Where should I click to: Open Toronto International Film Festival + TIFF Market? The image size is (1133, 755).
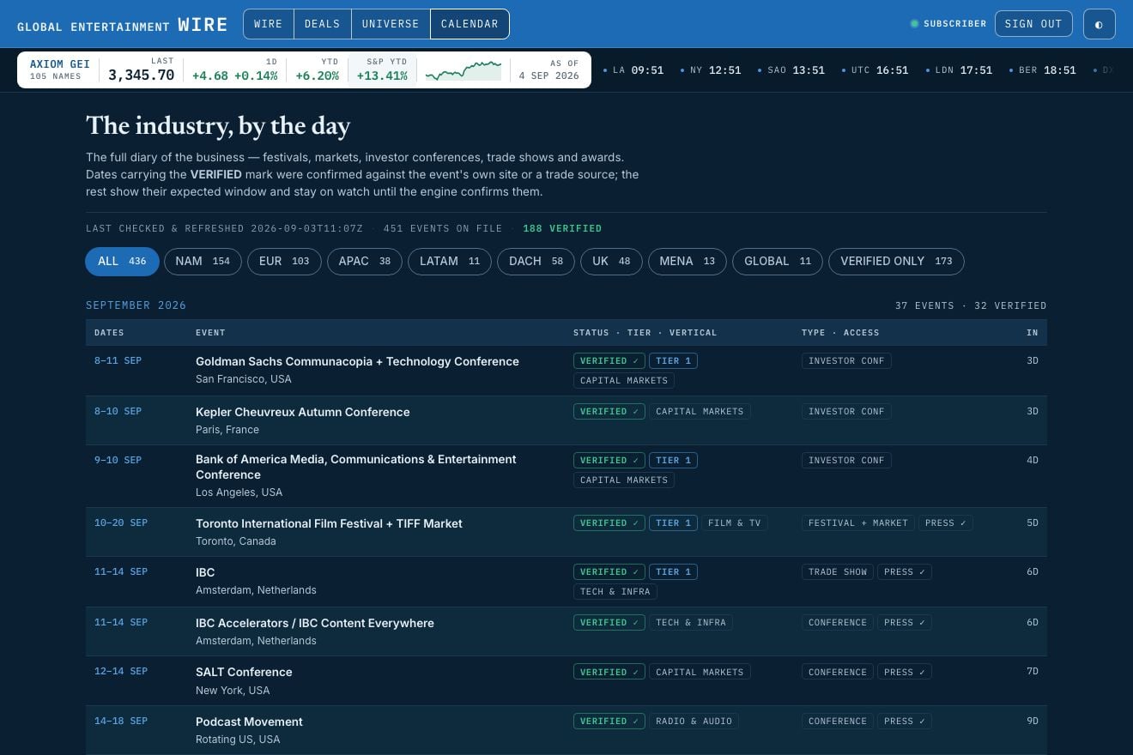point(329,523)
